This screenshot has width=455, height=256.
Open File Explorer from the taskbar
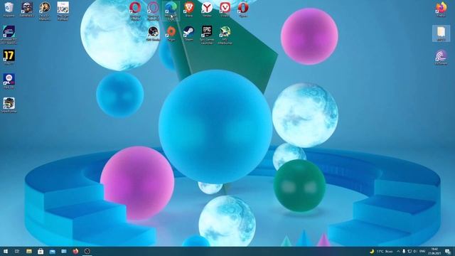tap(29, 251)
